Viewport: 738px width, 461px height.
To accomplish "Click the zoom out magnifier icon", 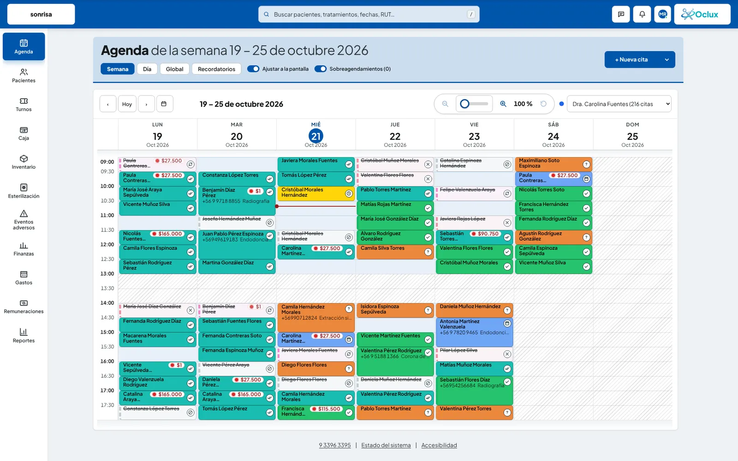I will 445,104.
